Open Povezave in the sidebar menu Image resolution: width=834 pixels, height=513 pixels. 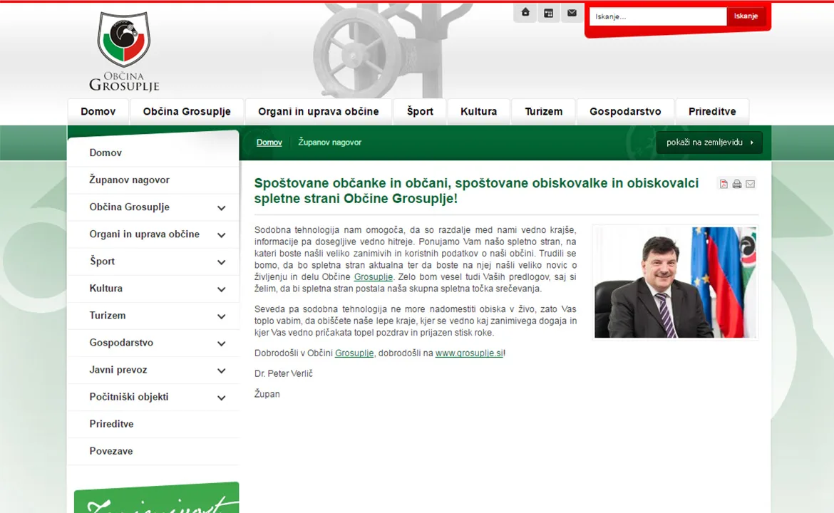click(110, 451)
